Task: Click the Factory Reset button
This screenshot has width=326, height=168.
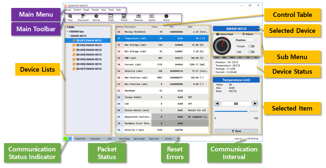Action: [225, 34]
